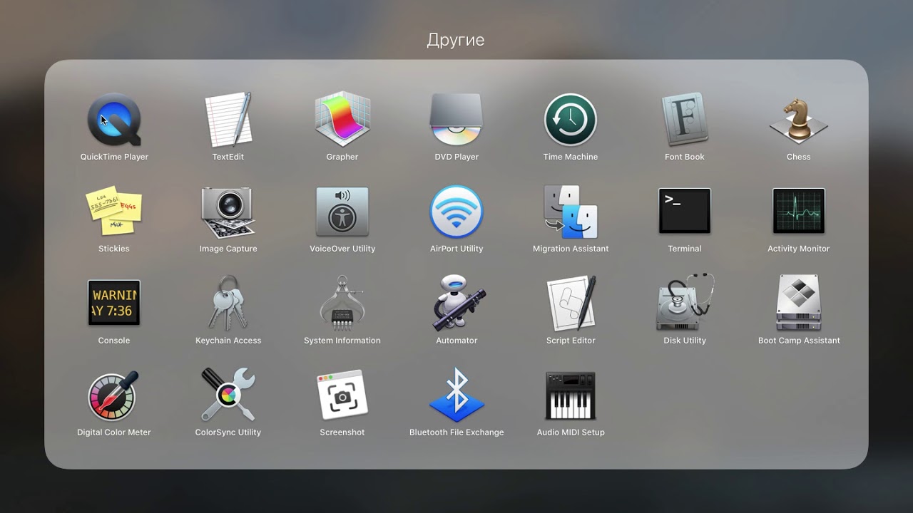Launch Boot Camp Assistant
The width and height of the screenshot is (913, 513).
tap(799, 303)
